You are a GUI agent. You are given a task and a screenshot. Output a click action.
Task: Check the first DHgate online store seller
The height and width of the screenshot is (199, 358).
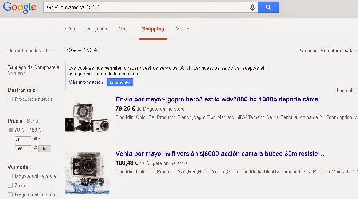[10, 176]
